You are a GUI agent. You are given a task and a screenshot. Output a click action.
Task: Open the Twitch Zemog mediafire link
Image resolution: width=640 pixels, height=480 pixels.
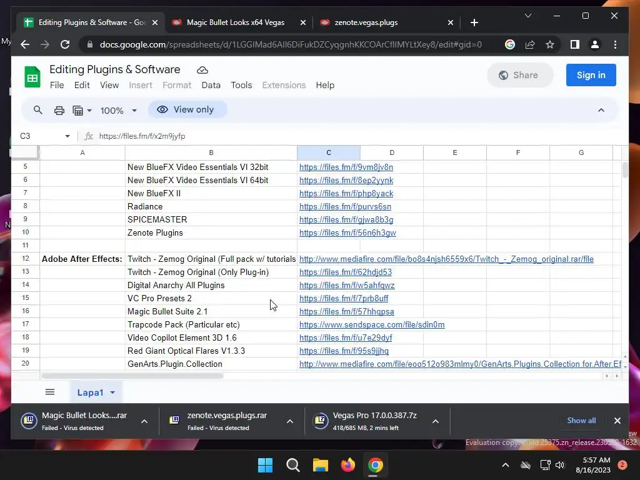[x=446, y=259]
